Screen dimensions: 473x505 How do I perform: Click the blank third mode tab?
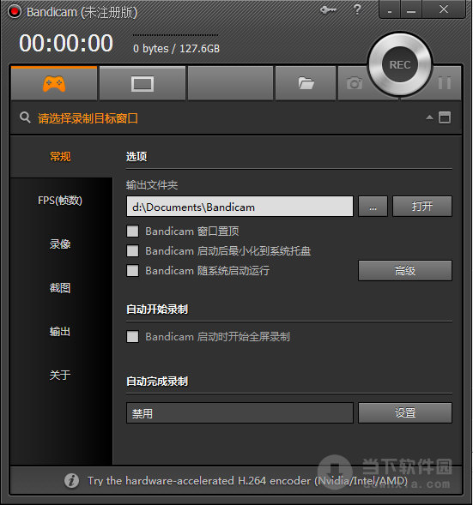point(230,84)
